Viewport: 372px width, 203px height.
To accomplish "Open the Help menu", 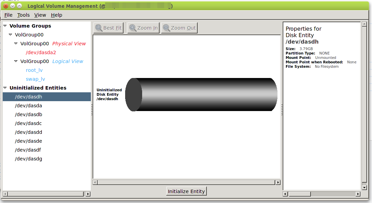I will 56,15.
